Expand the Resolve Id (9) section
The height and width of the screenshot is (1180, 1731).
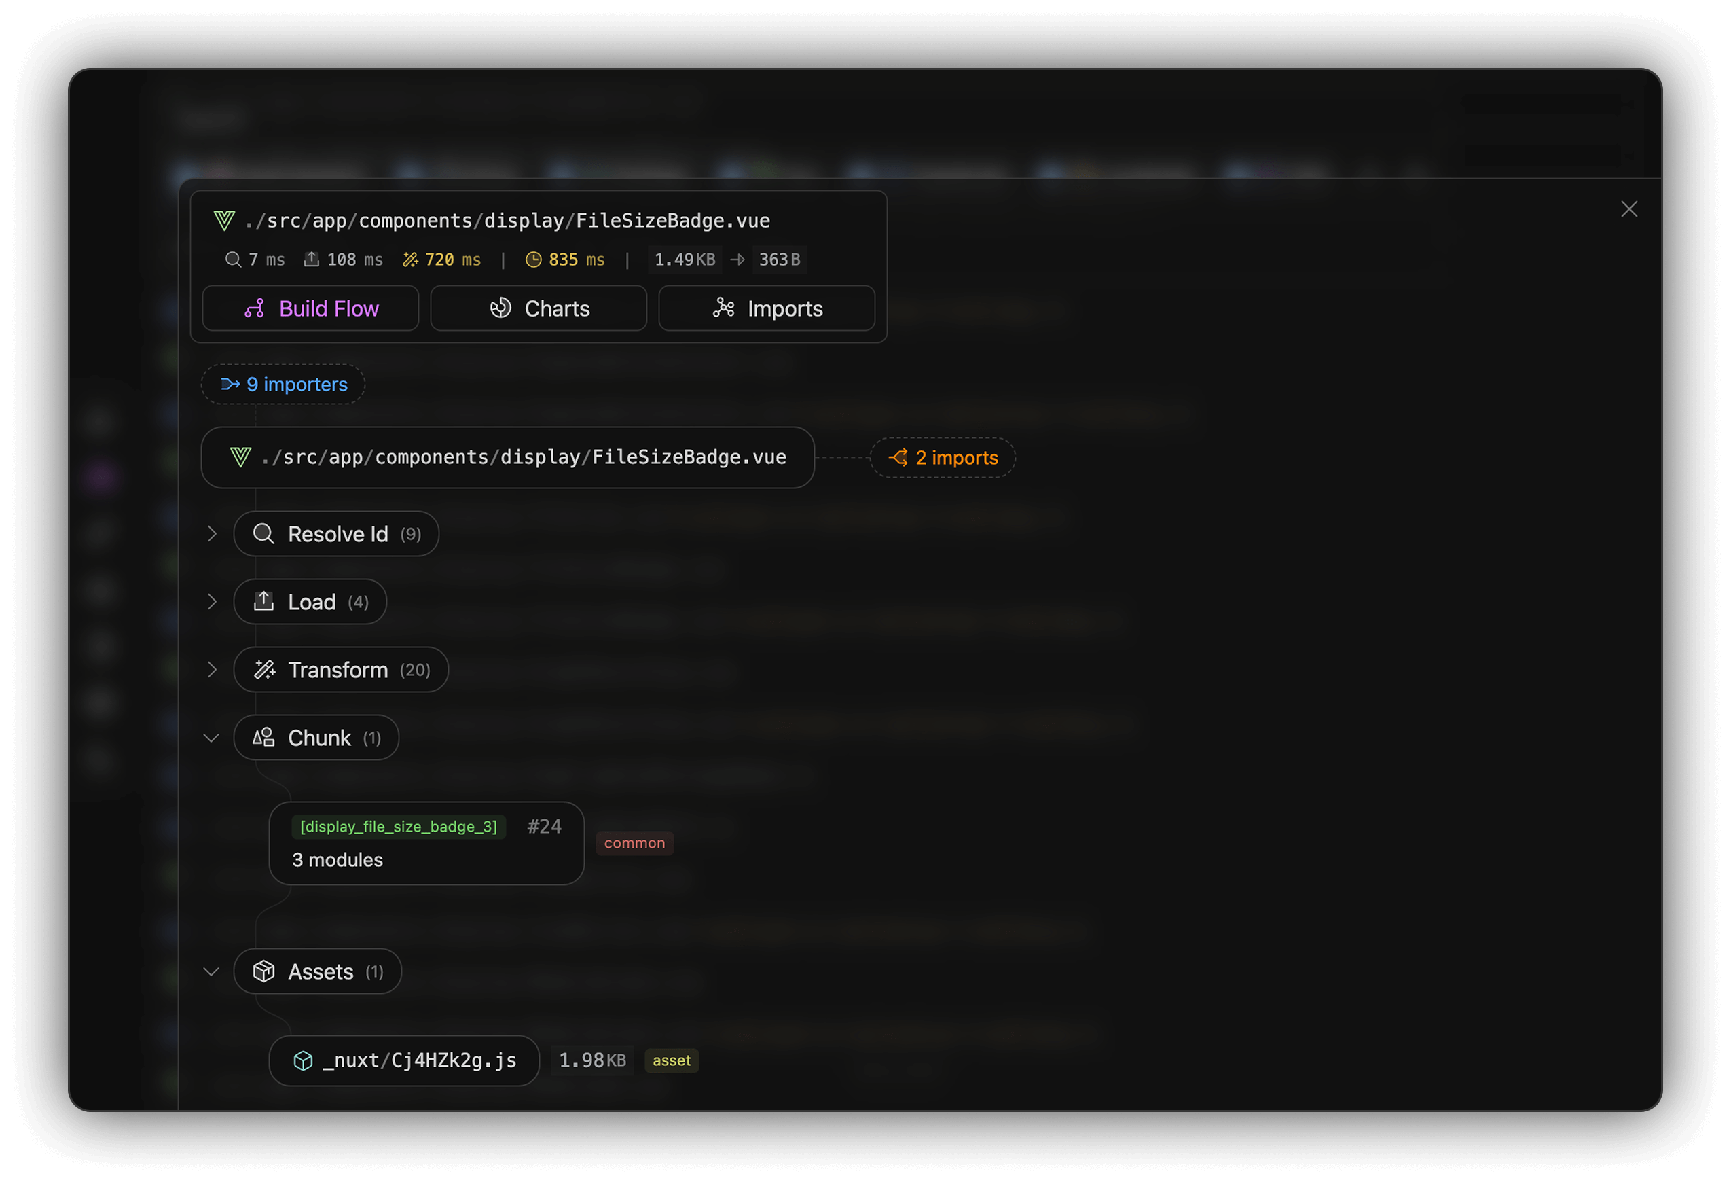213,533
